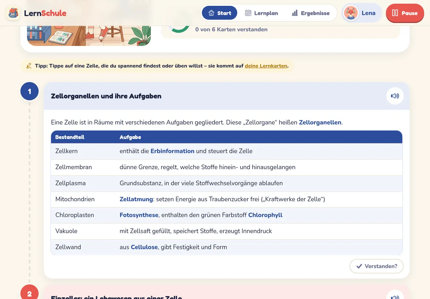Open the Lernplan tab

[261, 13]
